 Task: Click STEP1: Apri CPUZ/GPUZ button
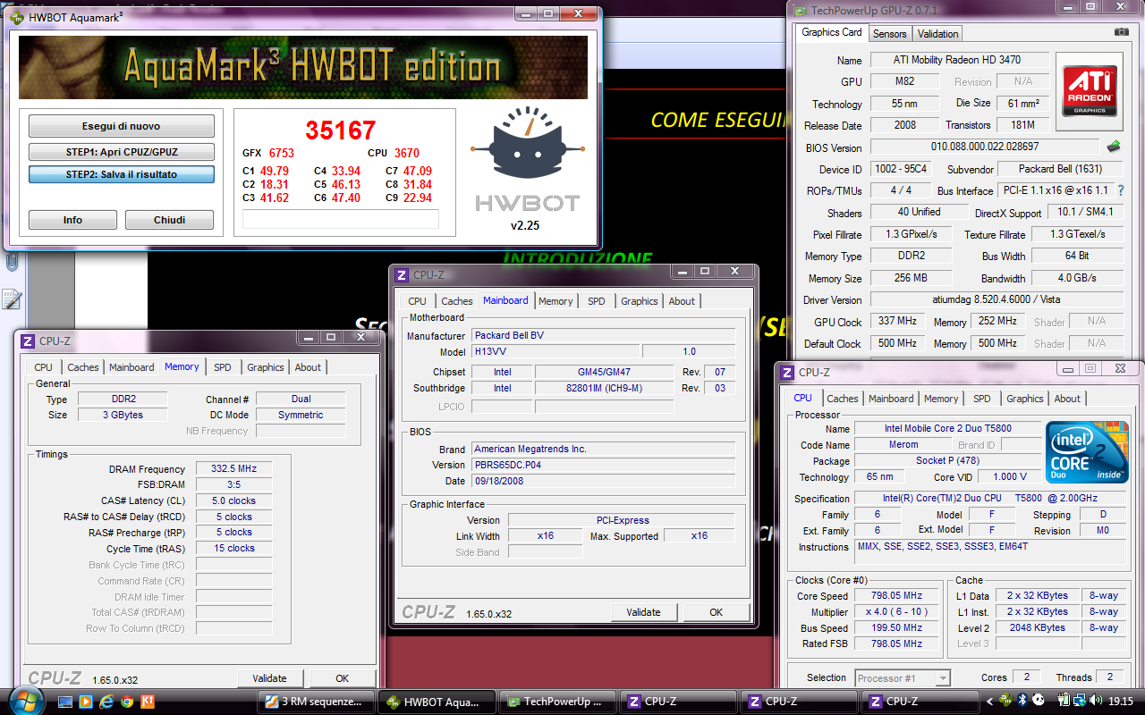[x=122, y=152]
